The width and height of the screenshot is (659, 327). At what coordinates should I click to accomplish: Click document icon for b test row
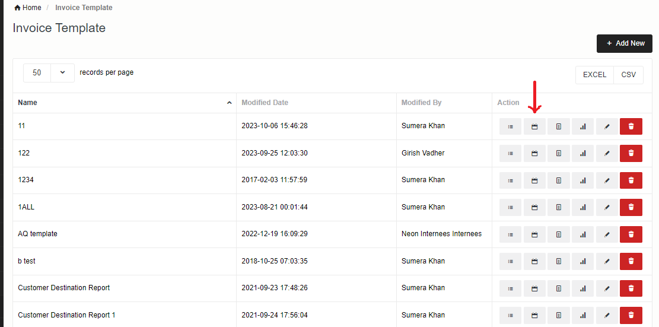pos(558,261)
